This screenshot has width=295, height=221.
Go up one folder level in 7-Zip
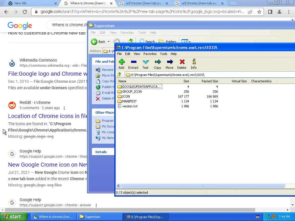[119, 75]
